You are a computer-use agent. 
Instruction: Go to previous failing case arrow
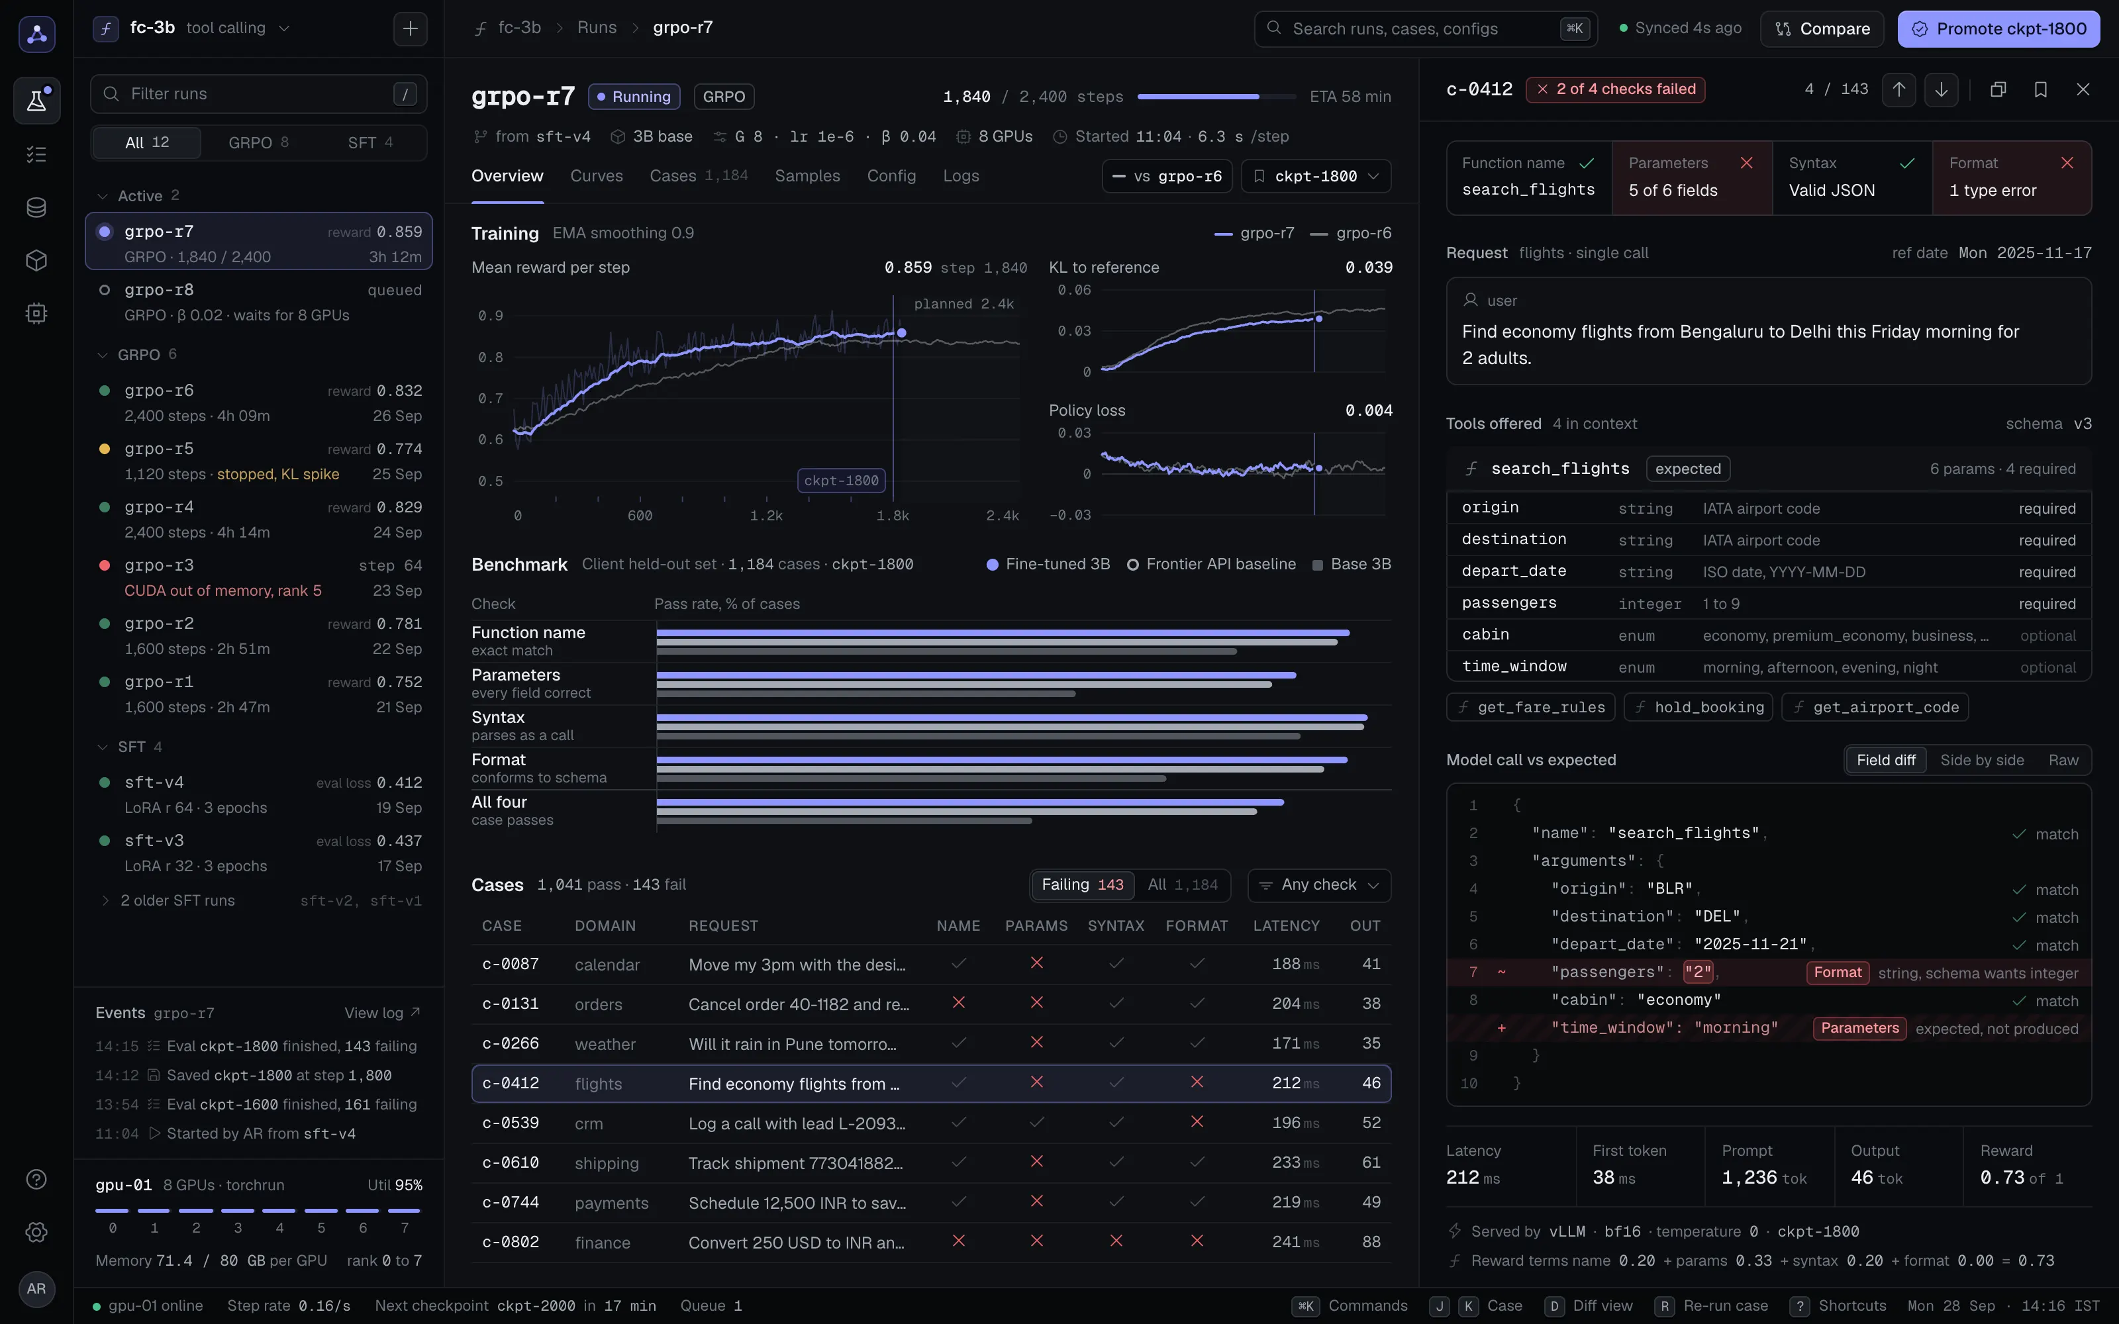tap(1898, 89)
